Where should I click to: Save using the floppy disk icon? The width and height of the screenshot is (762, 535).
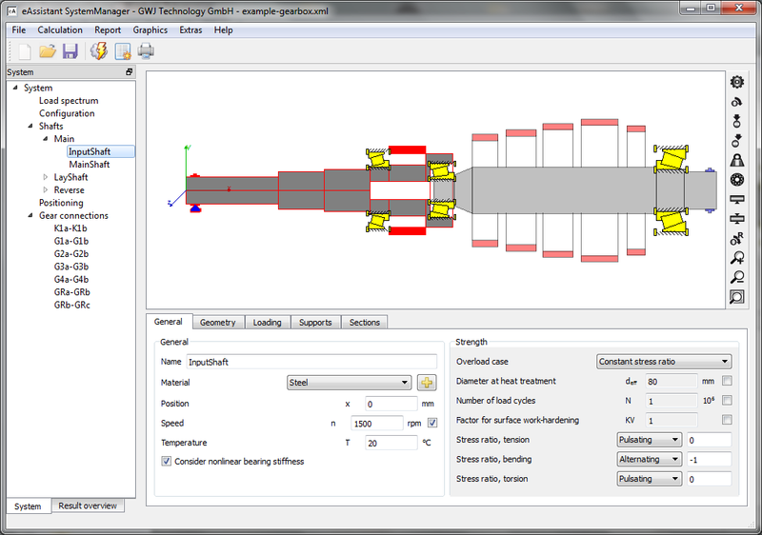tap(70, 51)
